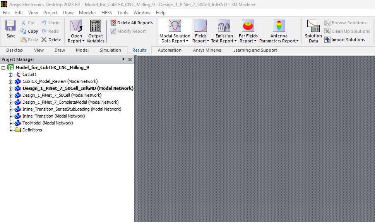Open the Modeler menu
The height and width of the screenshot is (222, 375).
(x=87, y=13)
